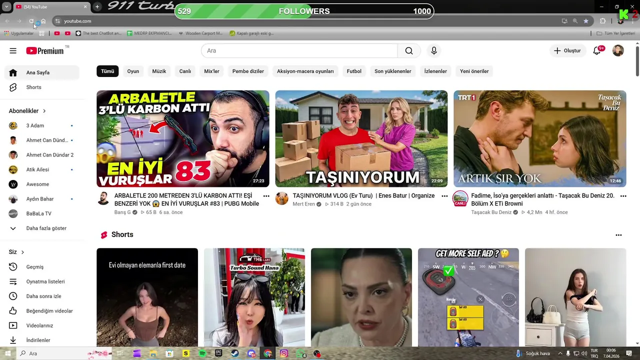Viewport: 640px width, 360px height.
Task: Open 3 Adam subscription channel
Action: pyautogui.click(x=42, y=125)
